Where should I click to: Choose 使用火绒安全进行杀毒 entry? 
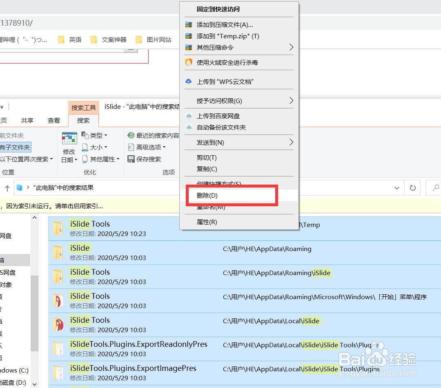pyautogui.click(x=239, y=62)
